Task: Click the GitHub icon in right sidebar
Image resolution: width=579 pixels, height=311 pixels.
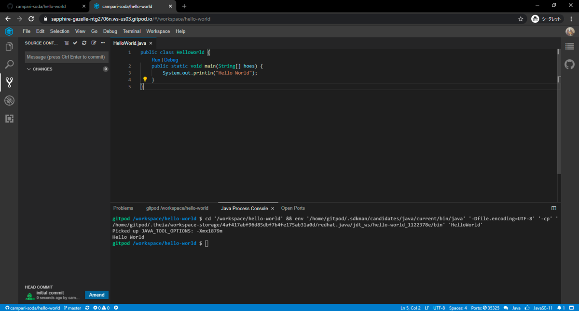Action: pos(570,64)
